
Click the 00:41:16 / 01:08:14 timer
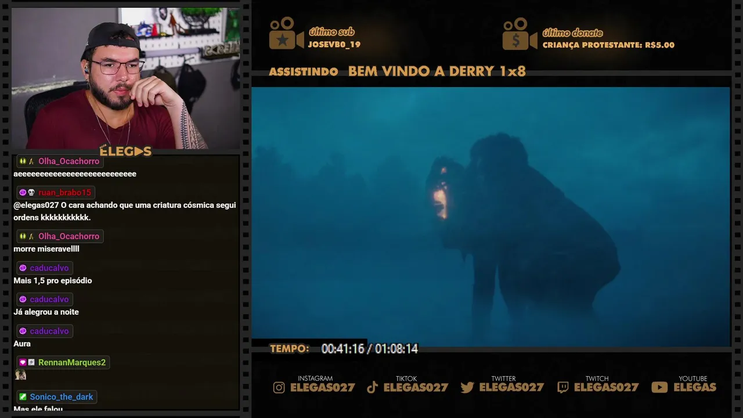click(x=370, y=349)
